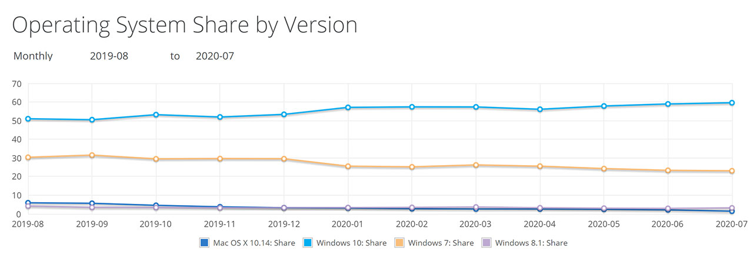This screenshot has width=753, height=255.
Task: Click the Windows 7 legend color swatch
Action: tap(399, 243)
